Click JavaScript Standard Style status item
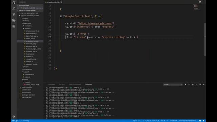Image resolution: width=217 pixels, height=122 pixels. 187,121
